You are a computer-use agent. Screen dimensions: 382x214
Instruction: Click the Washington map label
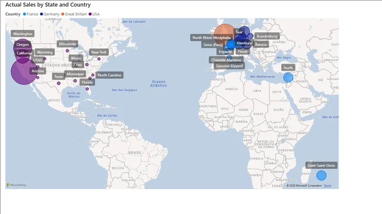pos(23,34)
